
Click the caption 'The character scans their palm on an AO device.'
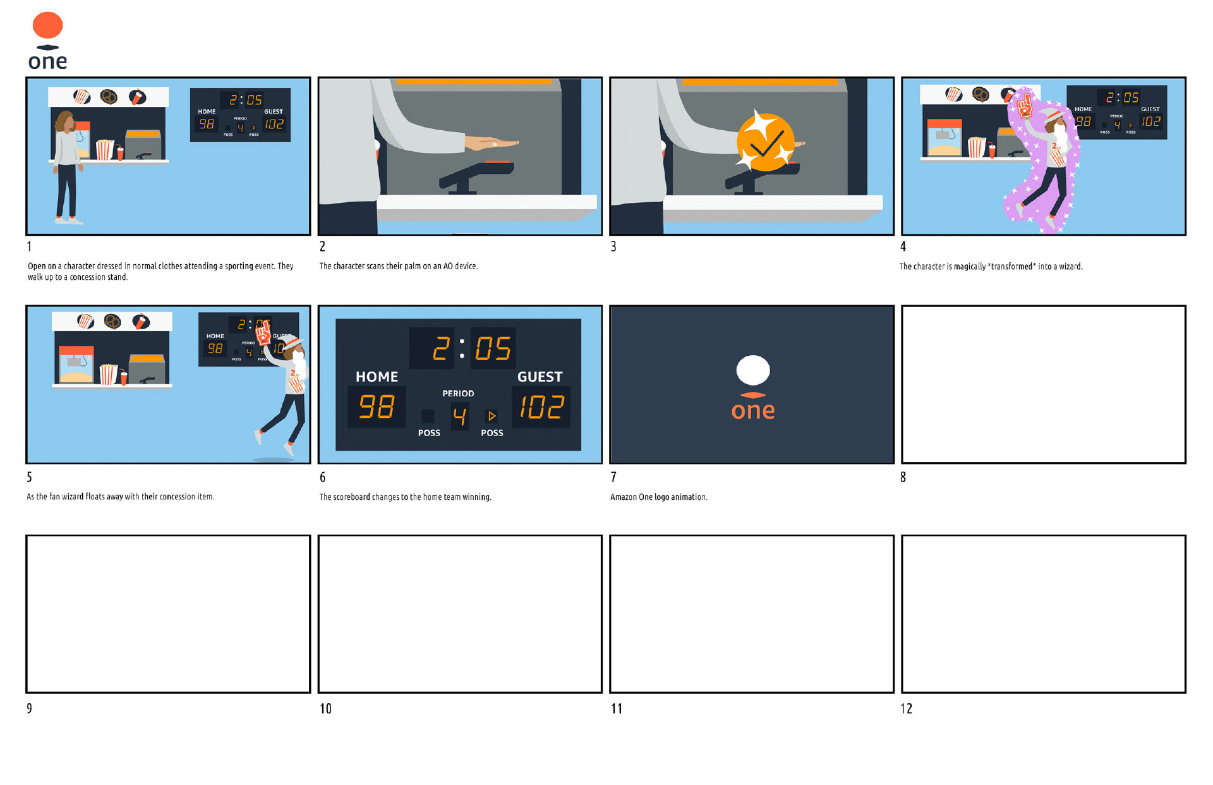pos(399,266)
